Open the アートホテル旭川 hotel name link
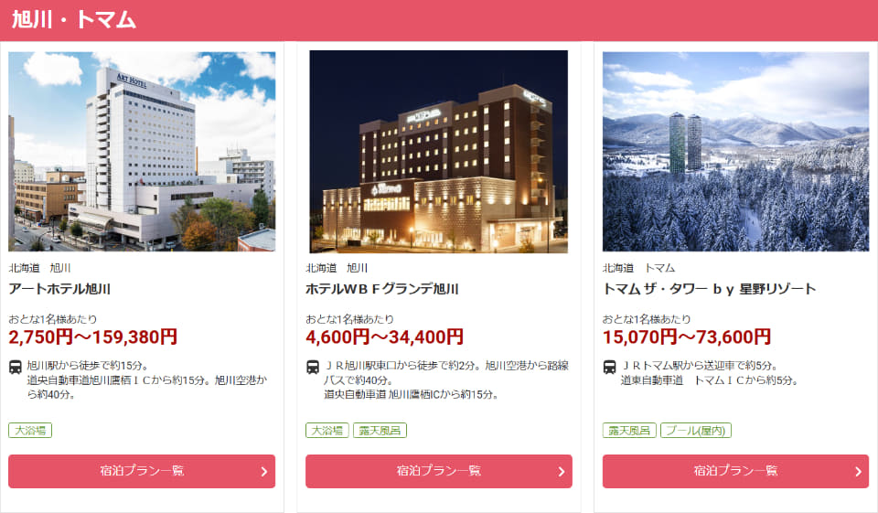Viewport: 878px width, 513px height. point(59,289)
